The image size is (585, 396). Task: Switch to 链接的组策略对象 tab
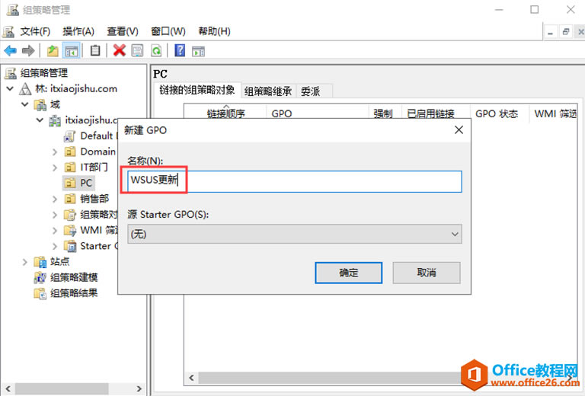click(197, 90)
